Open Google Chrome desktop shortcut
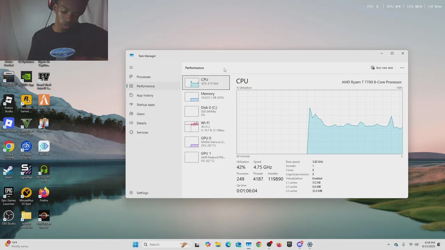445x250 pixels. tap(9, 150)
